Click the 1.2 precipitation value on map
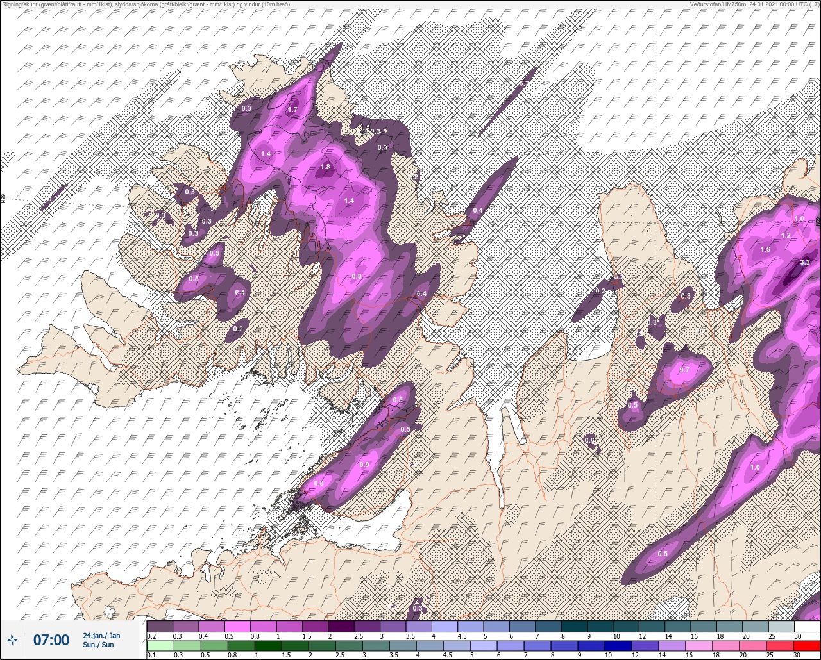821x660 pixels. 786,235
